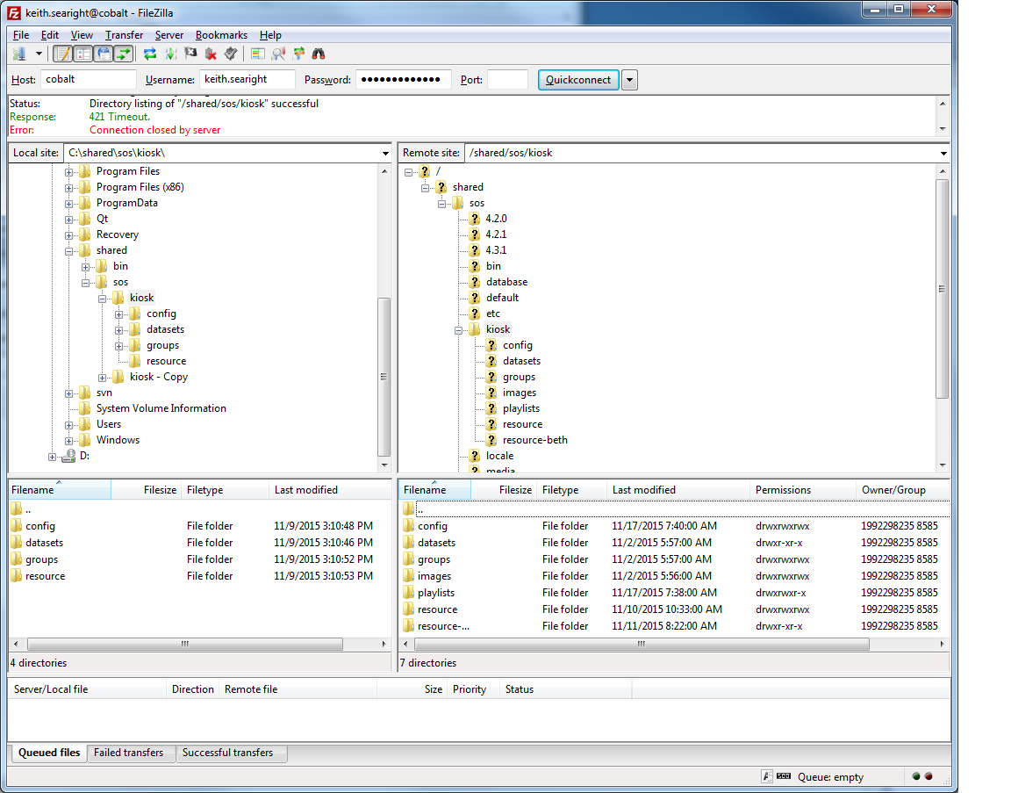
Task: Open the Transfer menu
Action: click(125, 35)
